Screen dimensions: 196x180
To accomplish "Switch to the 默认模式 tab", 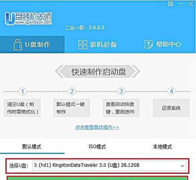I will point(32,147).
